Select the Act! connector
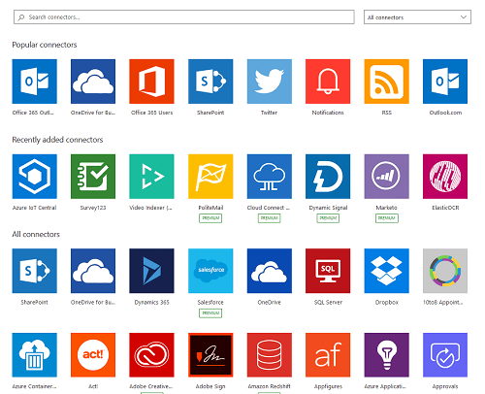The height and width of the screenshot is (394, 485). point(93,355)
